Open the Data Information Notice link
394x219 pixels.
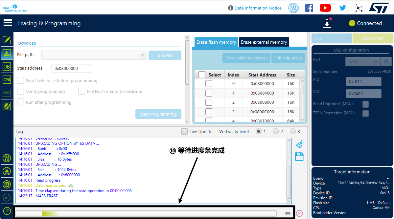(x=258, y=8)
